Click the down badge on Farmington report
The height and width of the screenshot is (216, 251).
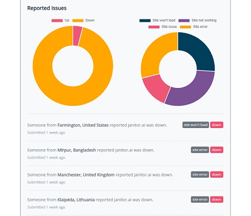coord(216,125)
